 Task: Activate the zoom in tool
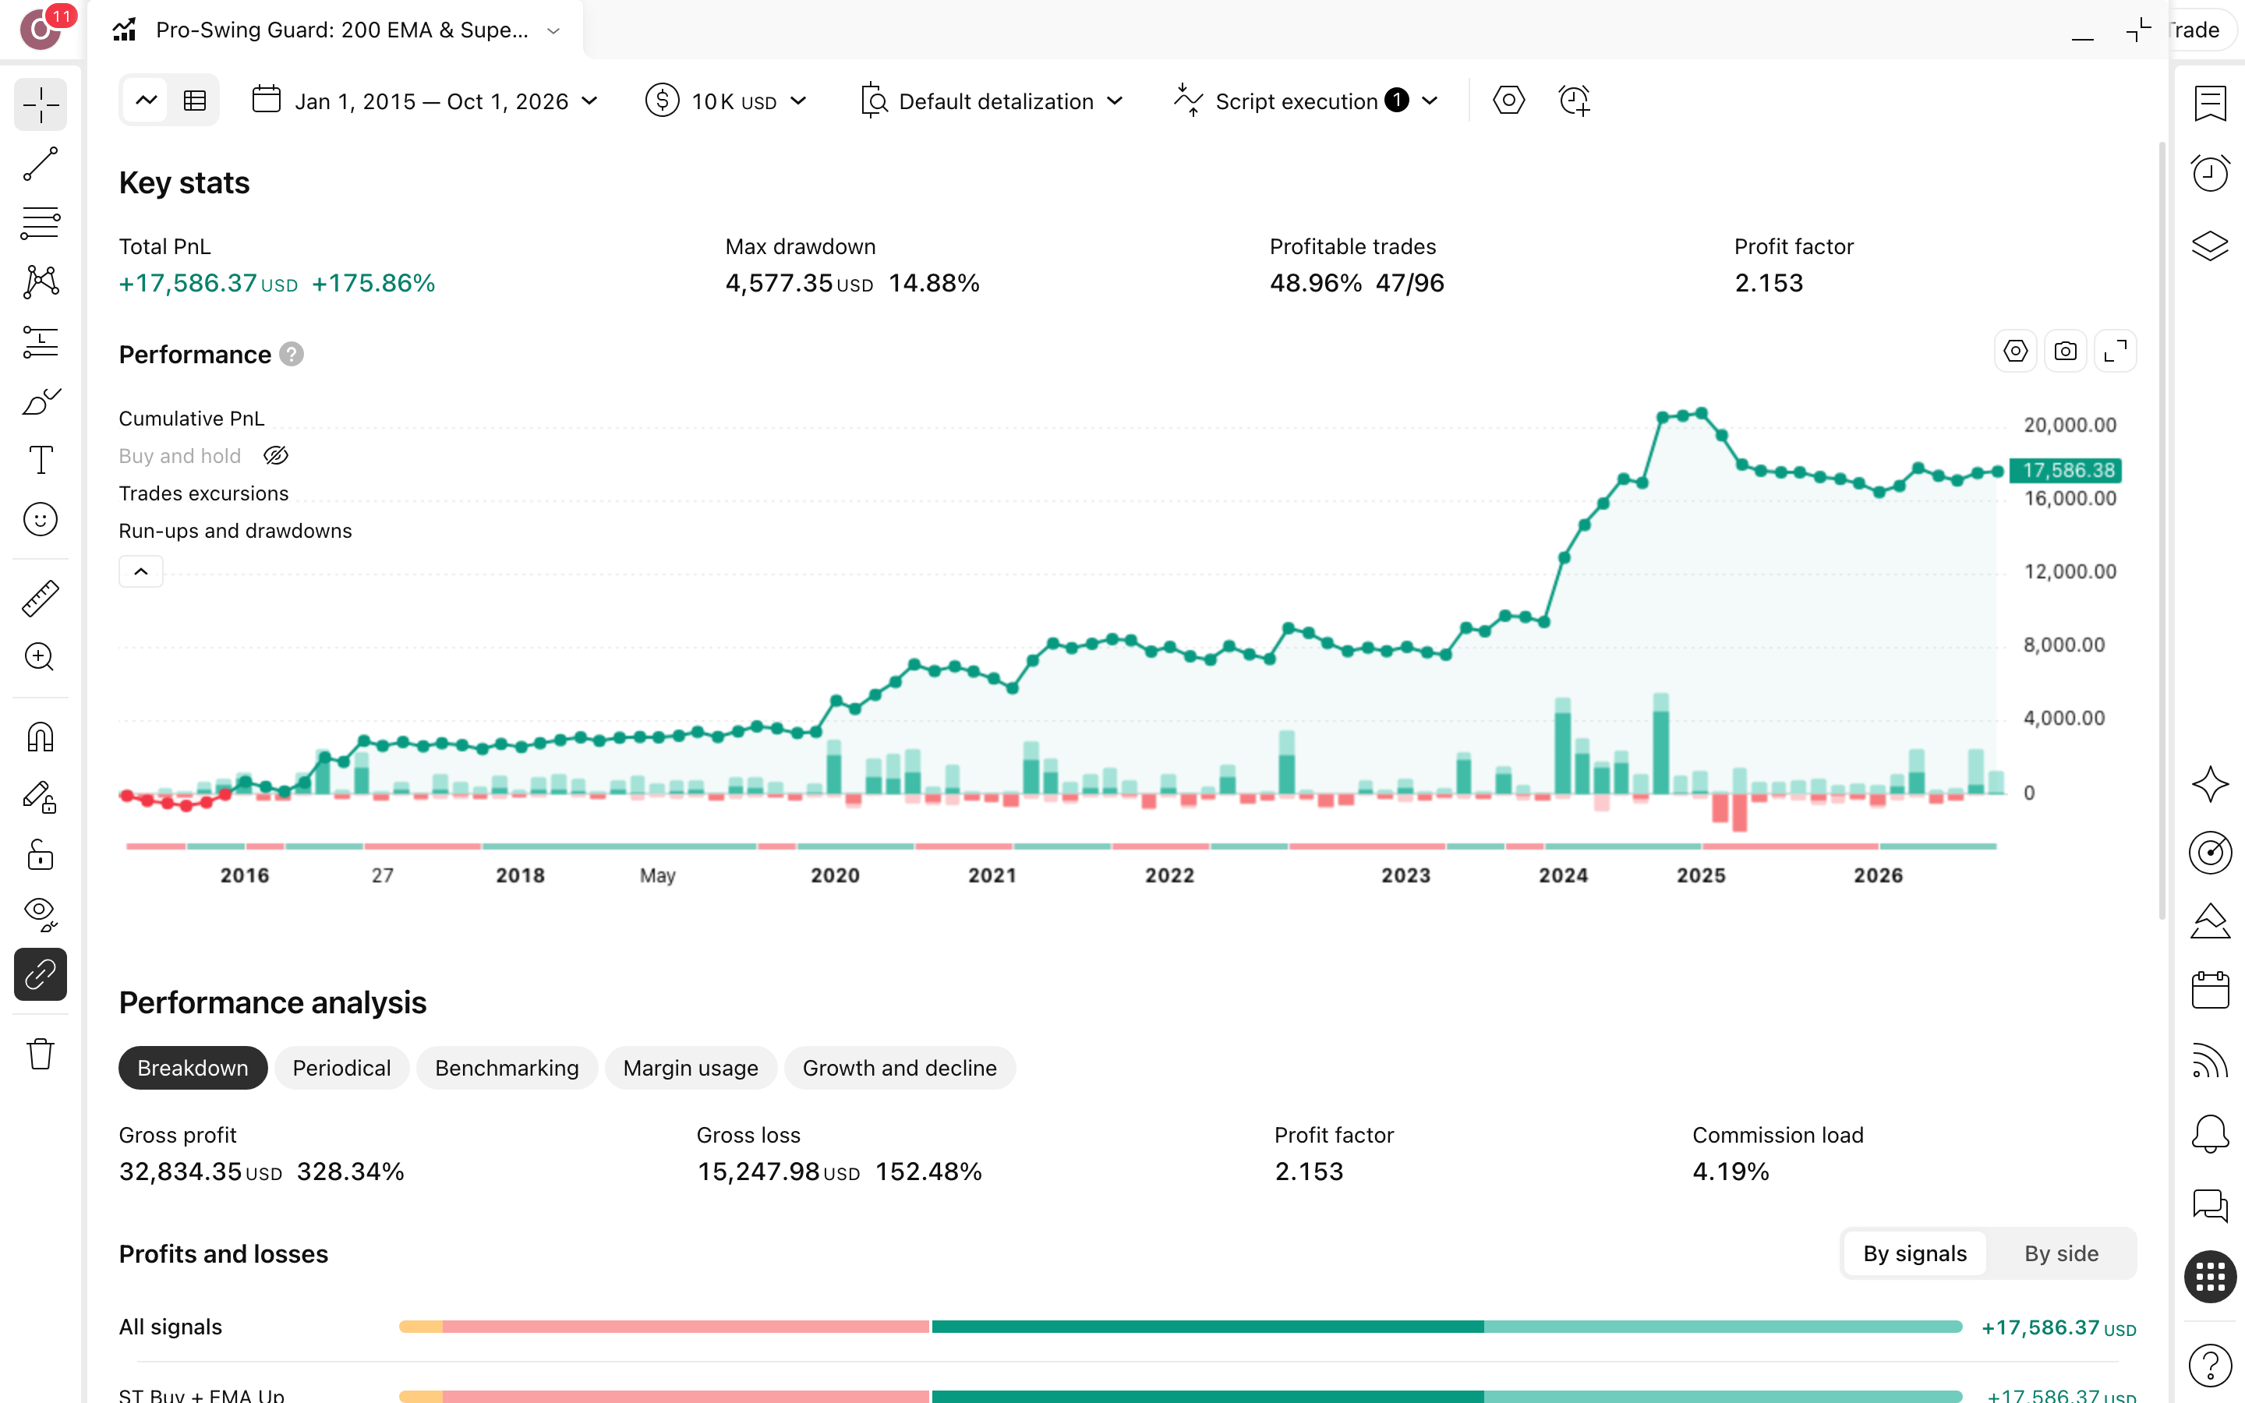pyautogui.click(x=40, y=657)
